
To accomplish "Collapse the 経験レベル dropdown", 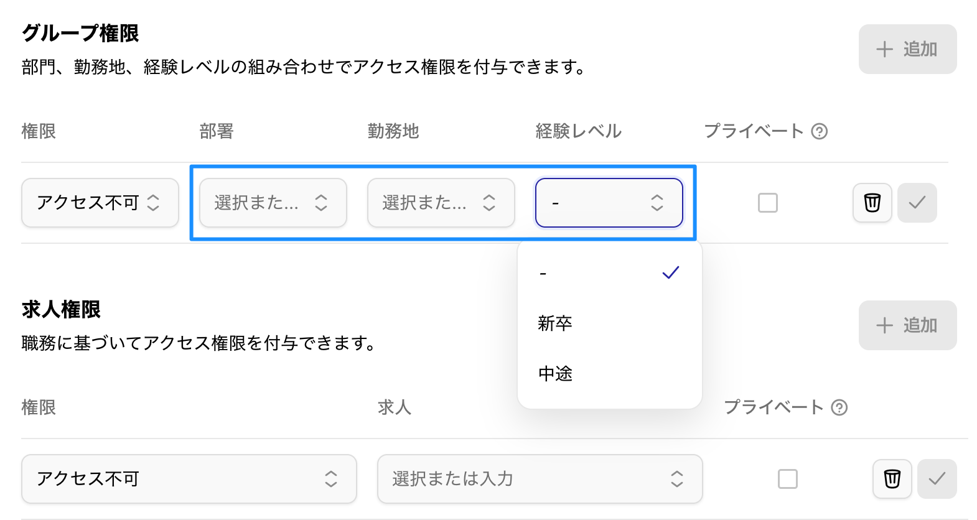I will (x=609, y=203).
